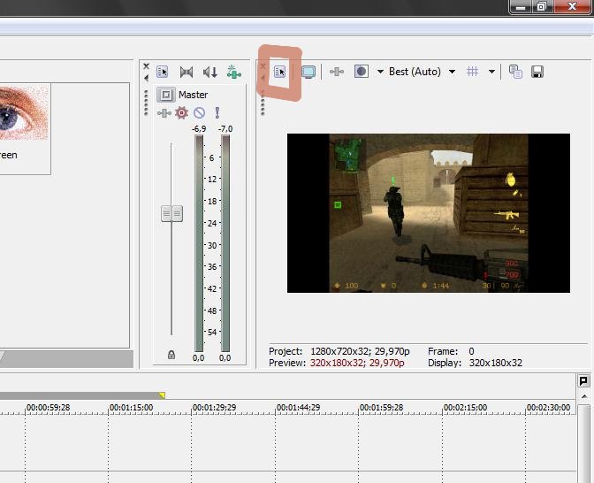
Task: Click the left Master level meter
Action: point(199,244)
